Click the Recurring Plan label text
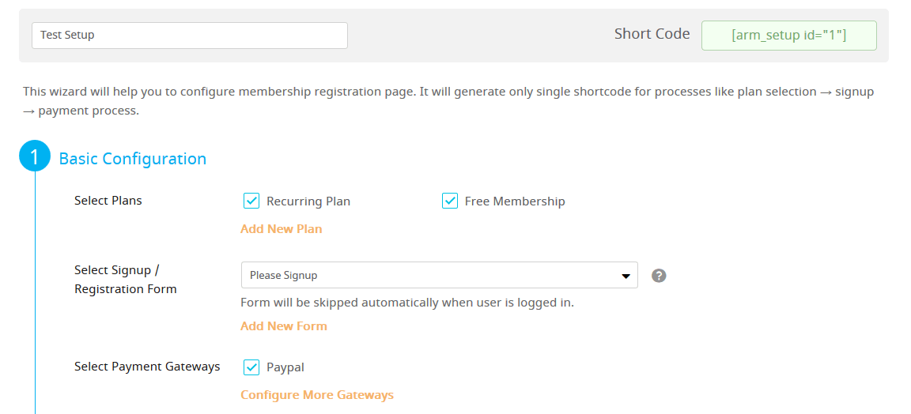Image resolution: width=911 pixels, height=414 pixels. (308, 201)
